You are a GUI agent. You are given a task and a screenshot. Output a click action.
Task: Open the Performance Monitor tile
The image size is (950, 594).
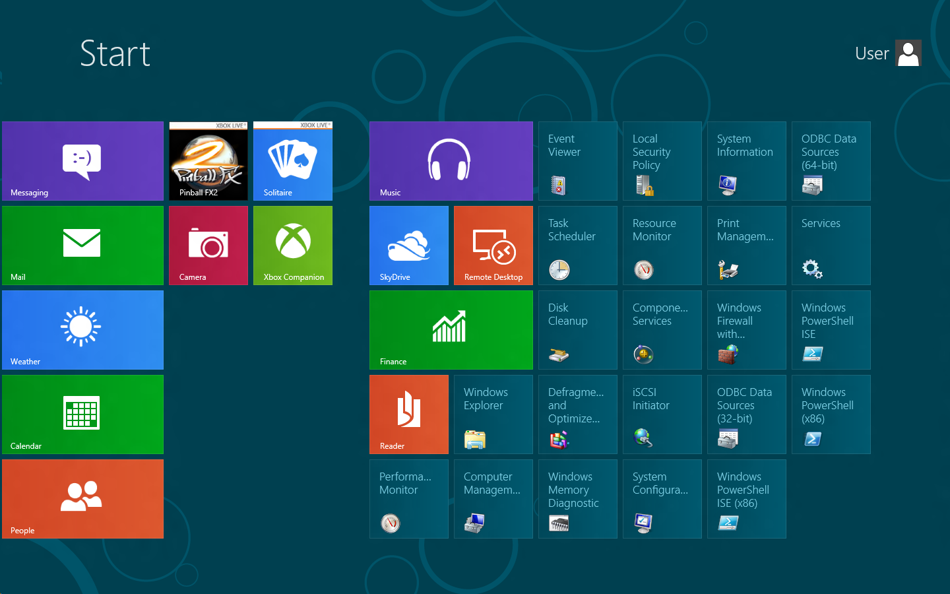(x=409, y=499)
